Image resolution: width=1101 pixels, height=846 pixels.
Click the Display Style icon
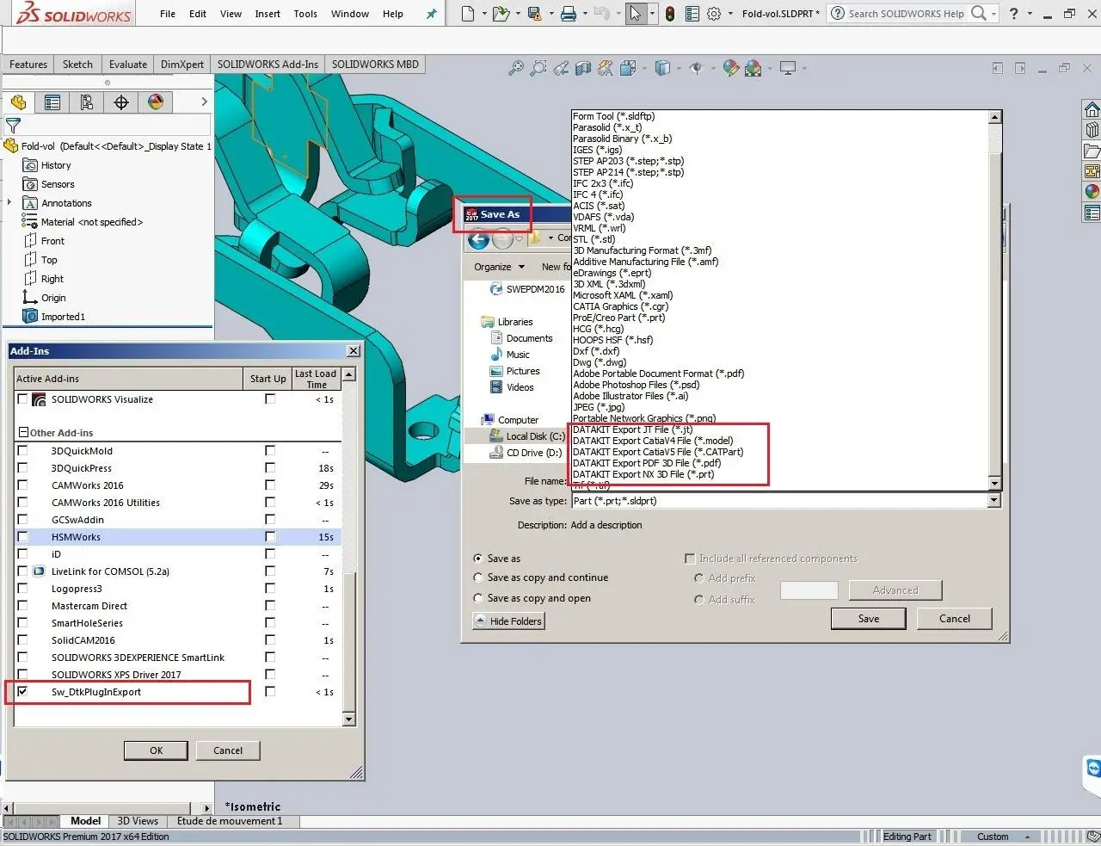pyautogui.click(x=662, y=68)
